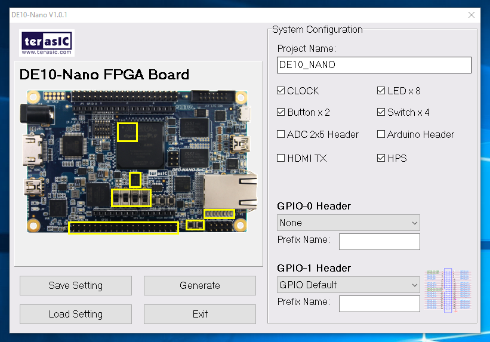This screenshot has width=490, height=342.
Task: Click the DE10-Nano FPGA Board heading
Action: tap(104, 75)
